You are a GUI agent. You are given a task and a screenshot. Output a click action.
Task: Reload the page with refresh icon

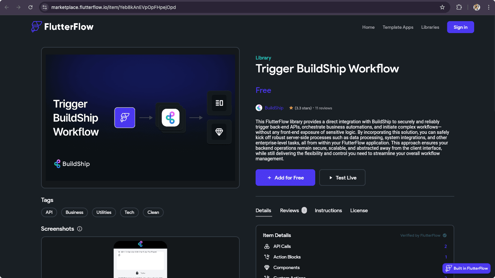click(x=30, y=7)
